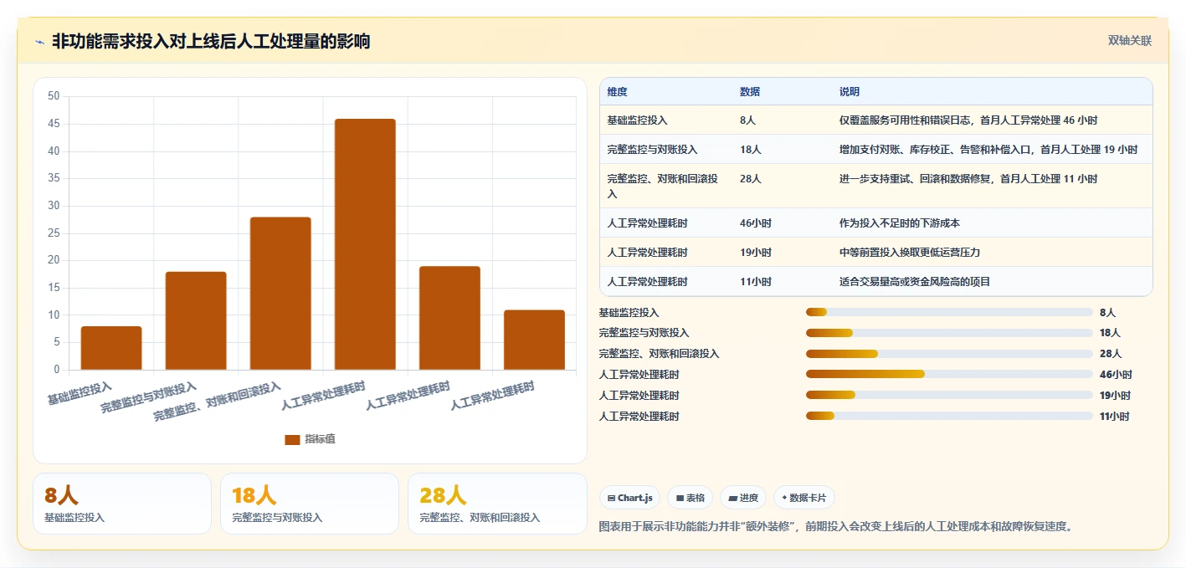Click the 基础监控投入 bar in the chart

(x=111, y=348)
